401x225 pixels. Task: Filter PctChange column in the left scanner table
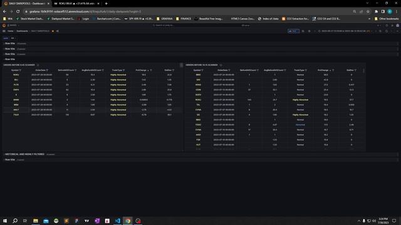tap(151, 70)
